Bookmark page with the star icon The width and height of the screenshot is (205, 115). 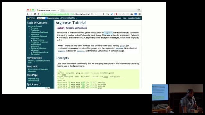click(x=96, y=14)
